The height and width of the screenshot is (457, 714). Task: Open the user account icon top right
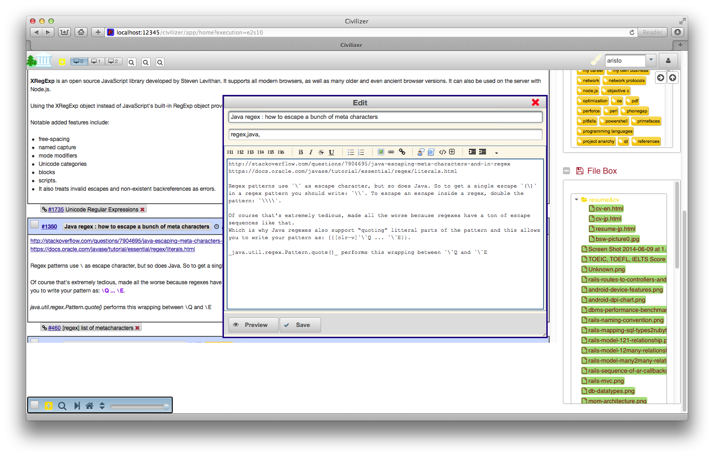click(x=668, y=60)
